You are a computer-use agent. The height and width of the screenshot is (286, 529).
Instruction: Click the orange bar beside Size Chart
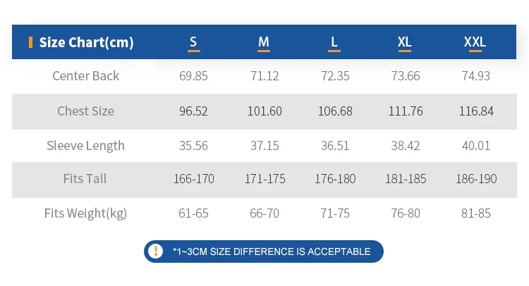(30, 42)
